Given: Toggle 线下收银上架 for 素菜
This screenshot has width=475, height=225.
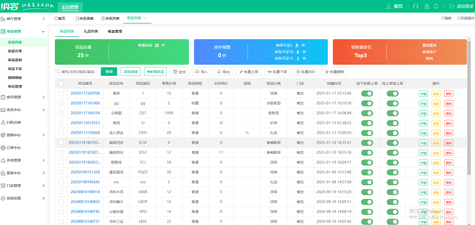Looking at the screenshot, I should click(x=367, y=94).
